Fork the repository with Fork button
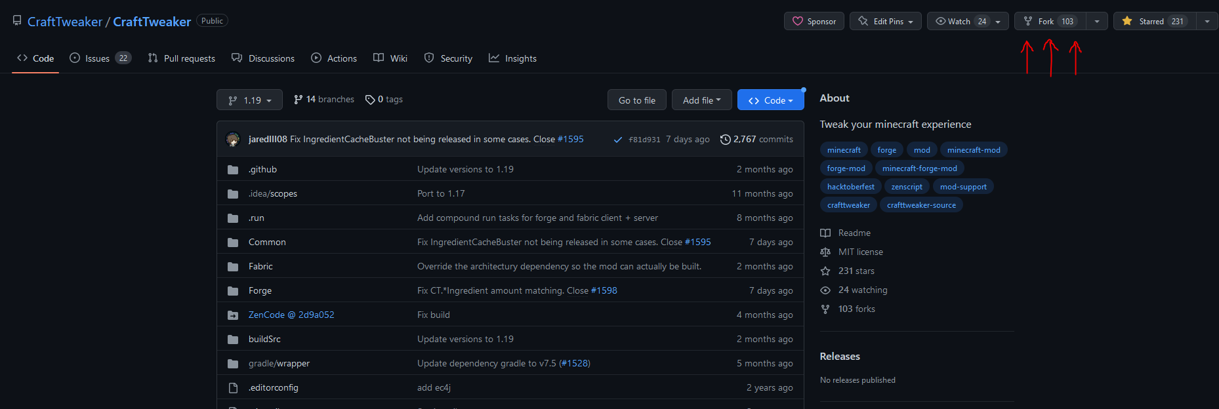 (x=1050, y=21)
